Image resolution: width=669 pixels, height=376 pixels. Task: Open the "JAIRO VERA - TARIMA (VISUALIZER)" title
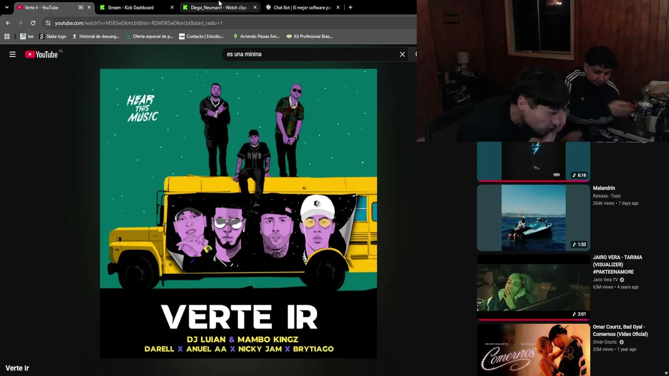(x=617, y=265)
